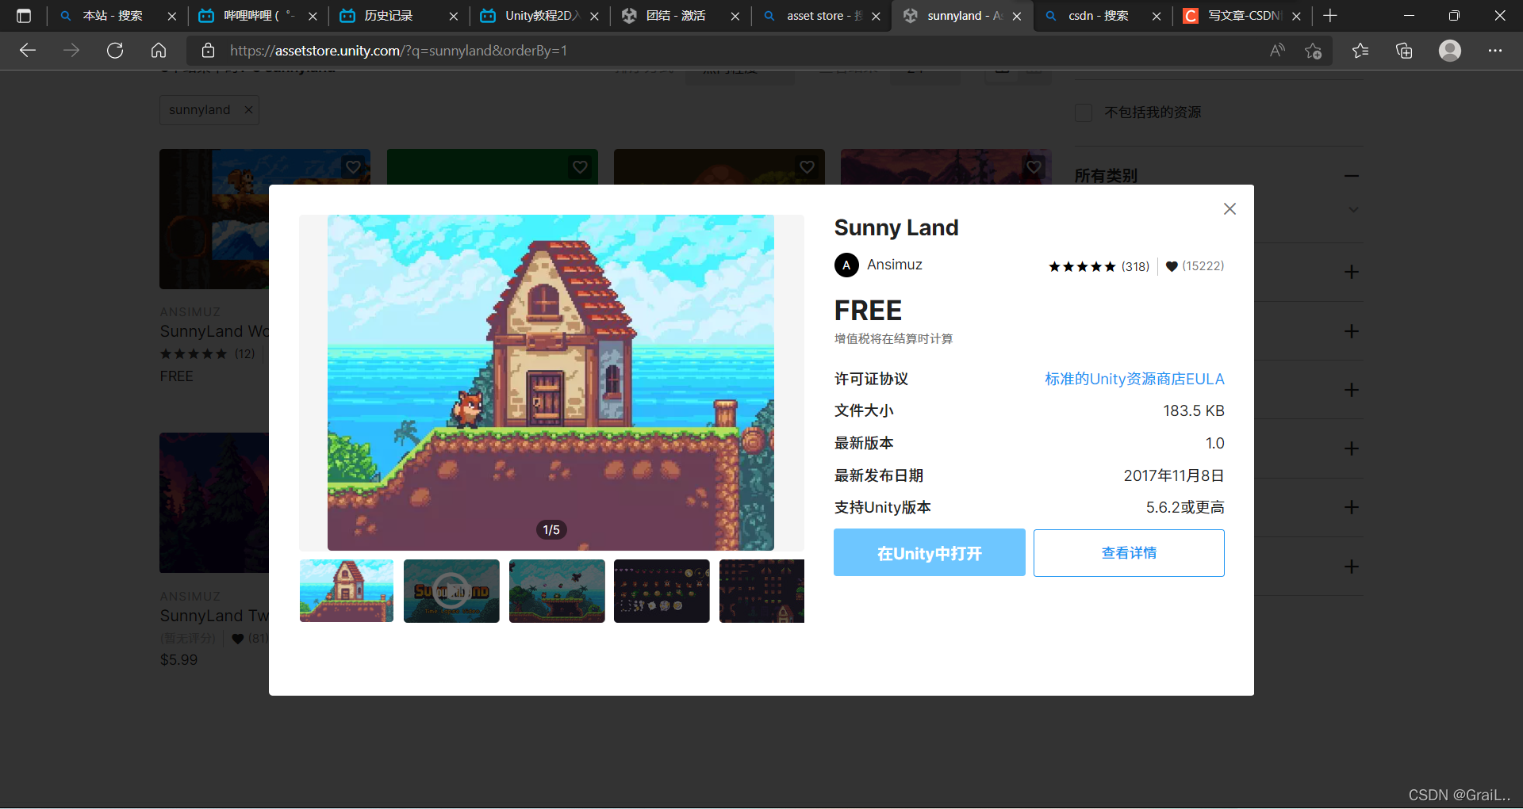Play the Sunny Land video thumbnail
Screen dimensions: 1523x809
tap(451, 591)
